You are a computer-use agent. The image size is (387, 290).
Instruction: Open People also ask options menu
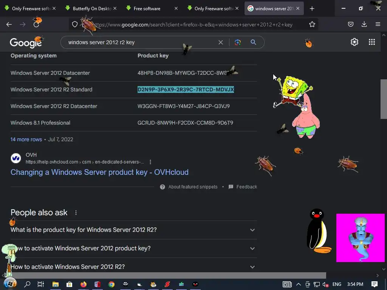pos(76,213)
